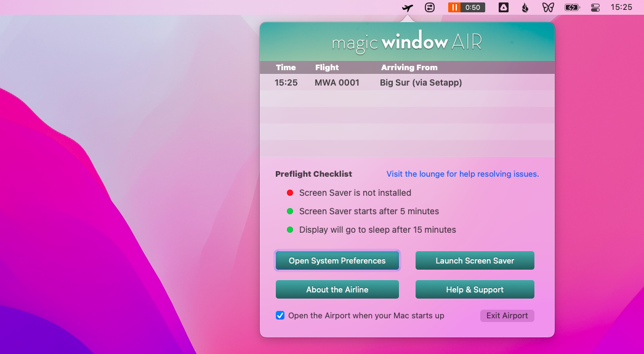644x354 pixels.
Task: Click the Preflight Checklist heading
Action: tap(313, 174)
